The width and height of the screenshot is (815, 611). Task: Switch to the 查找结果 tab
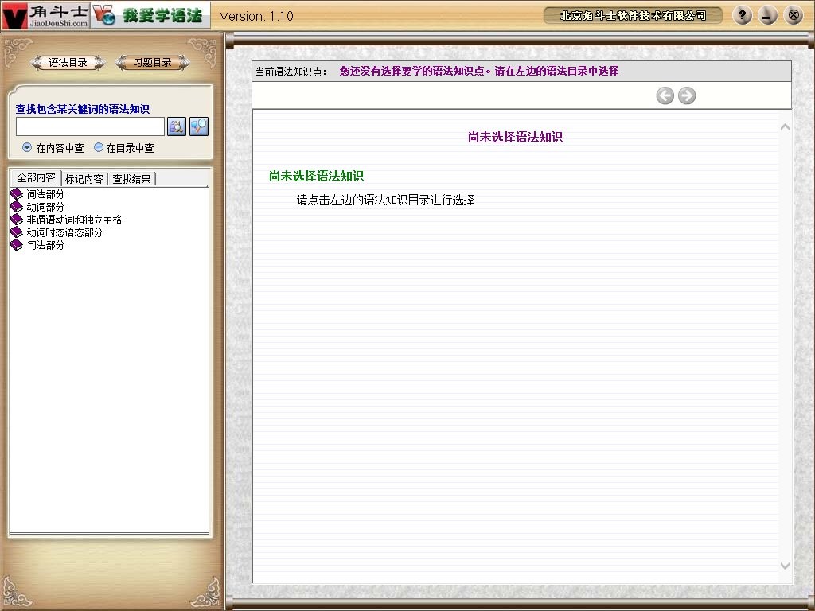tap(131, 178)
